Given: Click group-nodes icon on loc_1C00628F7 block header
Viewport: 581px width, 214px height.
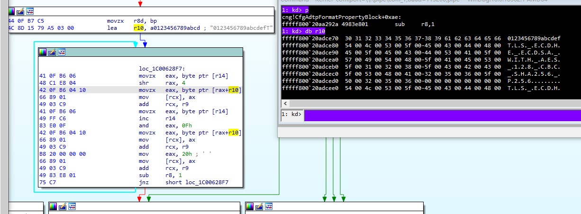Looking at the screenshot, I should click(62, 52).
